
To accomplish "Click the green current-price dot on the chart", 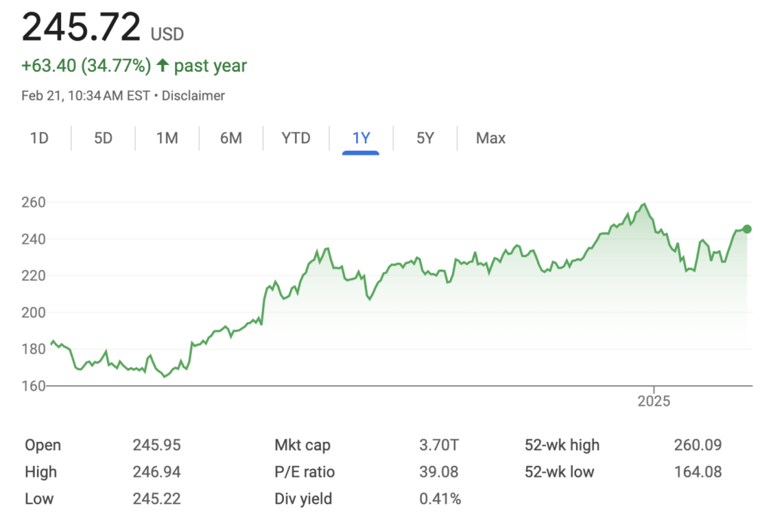I will 747,229.
